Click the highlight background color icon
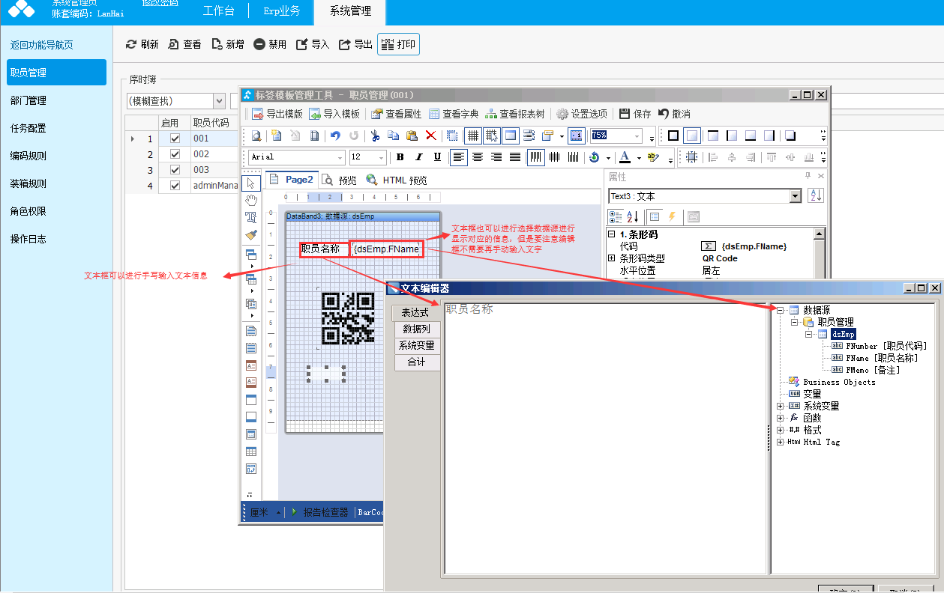The width and height of the screenshot is (944, 593). tap(652, 157)
